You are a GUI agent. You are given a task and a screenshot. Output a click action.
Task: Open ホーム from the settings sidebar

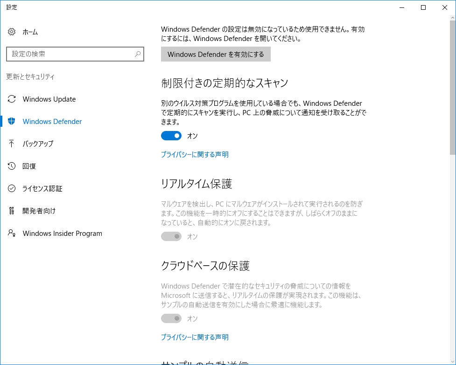(30, 32)
